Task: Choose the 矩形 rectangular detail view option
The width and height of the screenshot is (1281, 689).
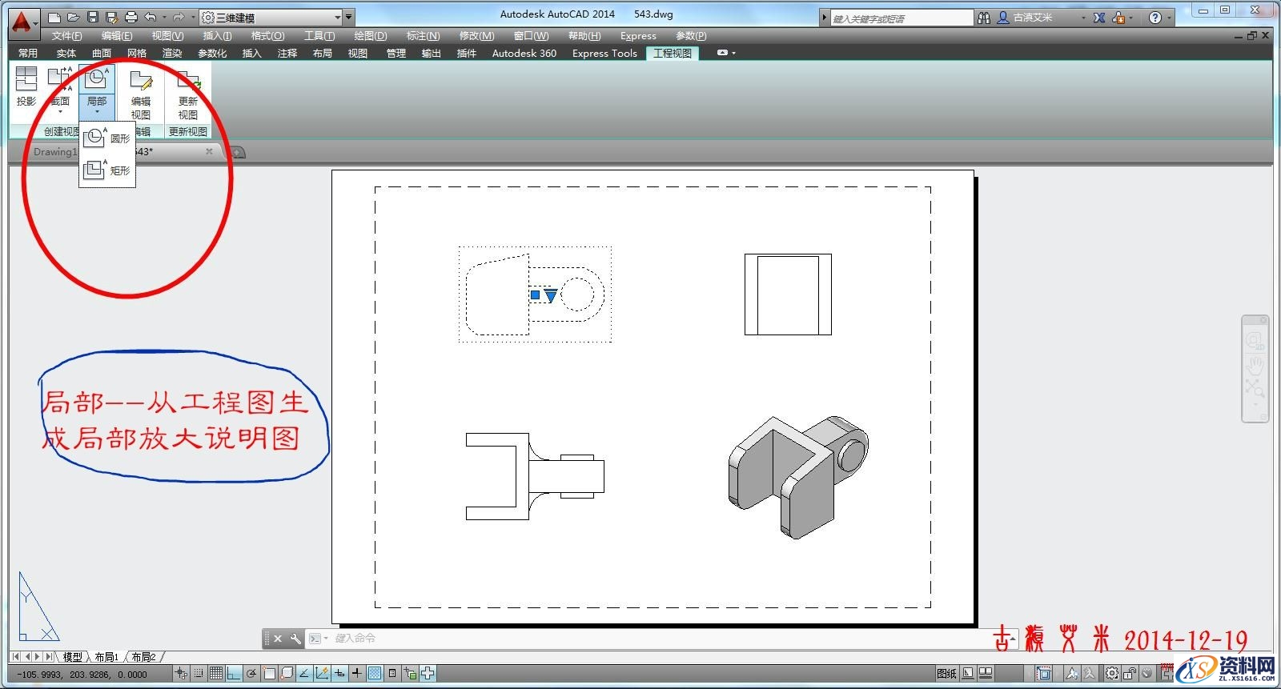Action: [106, 170]
